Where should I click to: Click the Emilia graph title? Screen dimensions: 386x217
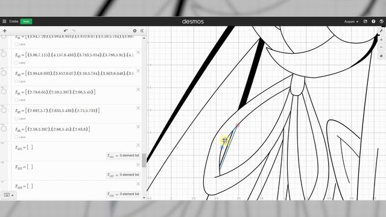(x=14, y=22)
